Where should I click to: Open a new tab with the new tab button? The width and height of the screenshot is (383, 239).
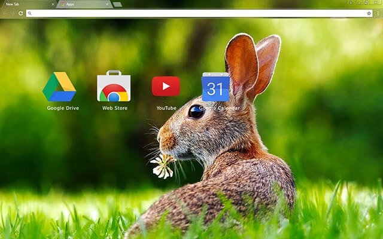[x=117, y=4]
